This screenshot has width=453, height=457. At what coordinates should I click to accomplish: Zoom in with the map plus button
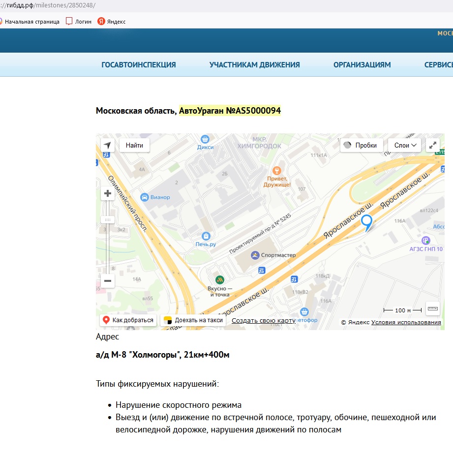[108, 193]
